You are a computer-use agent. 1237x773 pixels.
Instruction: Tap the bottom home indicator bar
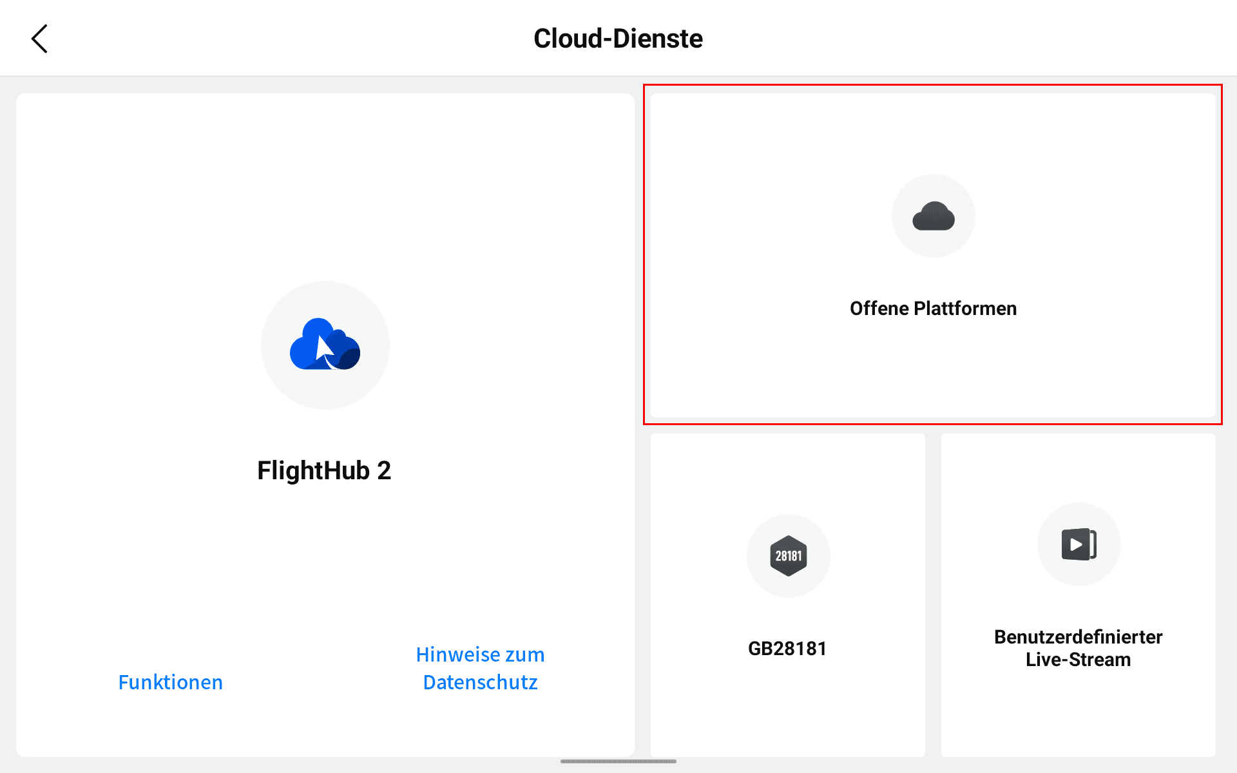coord(618,761)
